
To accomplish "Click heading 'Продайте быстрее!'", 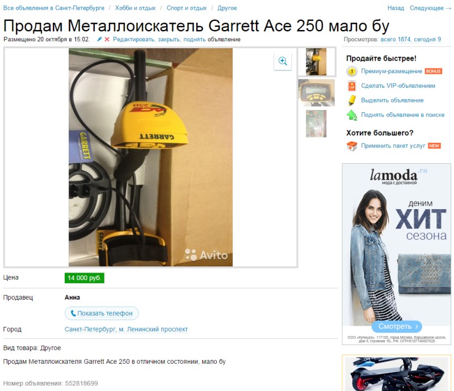I will (x=381, y=58).
